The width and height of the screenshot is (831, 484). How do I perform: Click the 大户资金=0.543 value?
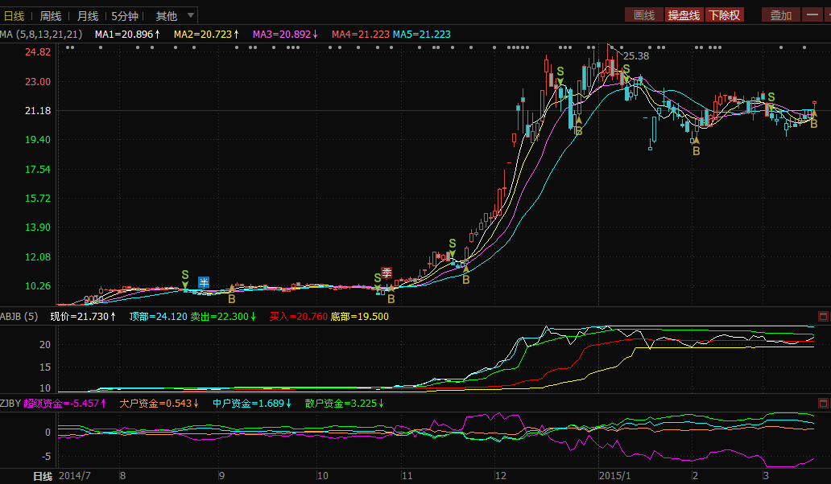(159, 403)
